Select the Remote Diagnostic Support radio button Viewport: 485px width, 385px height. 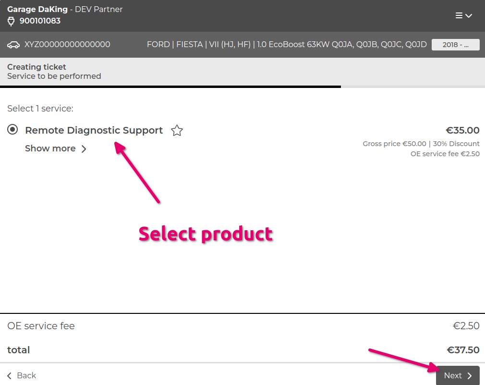point(12,129)
